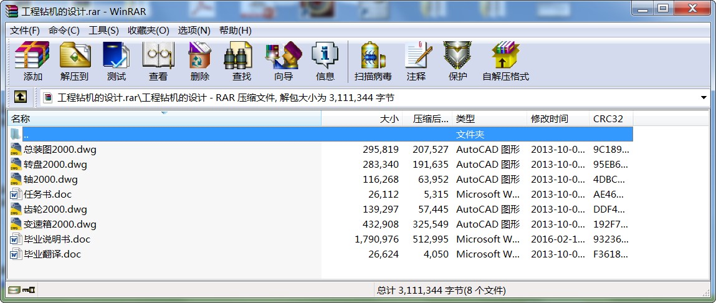Open the File (文件) menu
Screen dimensions: 716x303
[25, 31]
